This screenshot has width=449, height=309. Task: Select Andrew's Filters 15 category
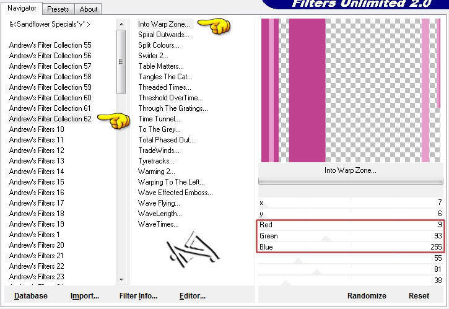click(37, 182)
